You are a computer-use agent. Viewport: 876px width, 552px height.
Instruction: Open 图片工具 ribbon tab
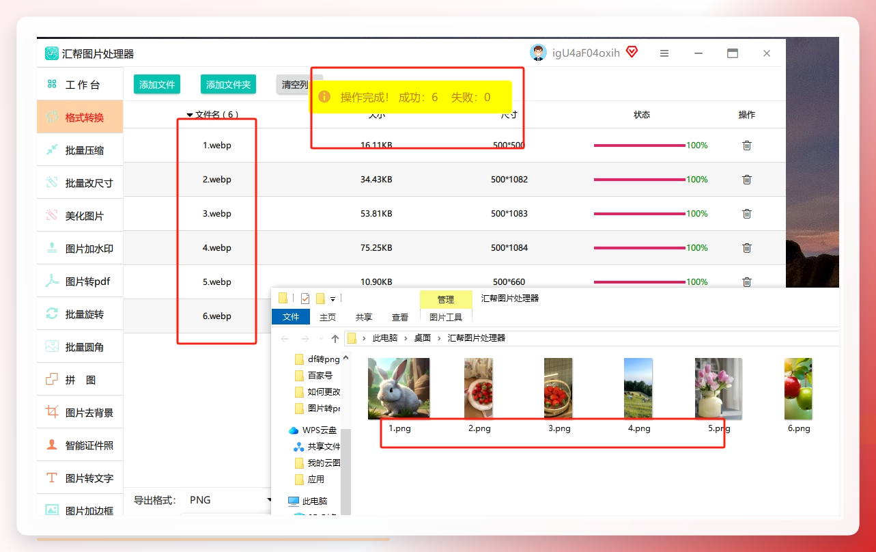click(446, 317)
